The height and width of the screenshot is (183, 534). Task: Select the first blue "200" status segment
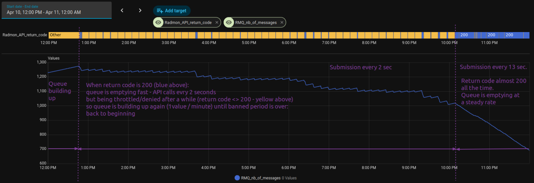(x=464, y=35)
